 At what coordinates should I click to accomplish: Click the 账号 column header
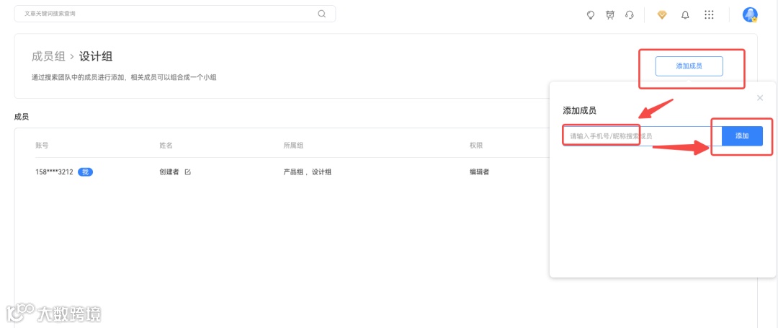coord(42,146)
